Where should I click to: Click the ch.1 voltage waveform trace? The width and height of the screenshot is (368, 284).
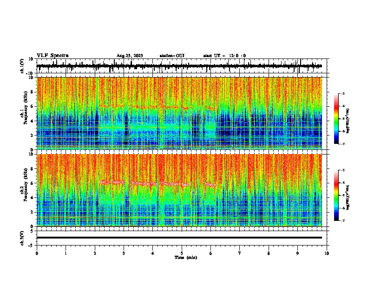click(179, 66)
